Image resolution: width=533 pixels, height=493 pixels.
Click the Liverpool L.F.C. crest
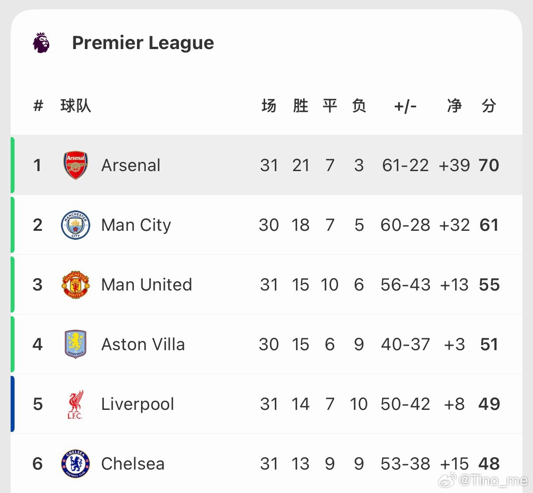(x=76, y=404)
